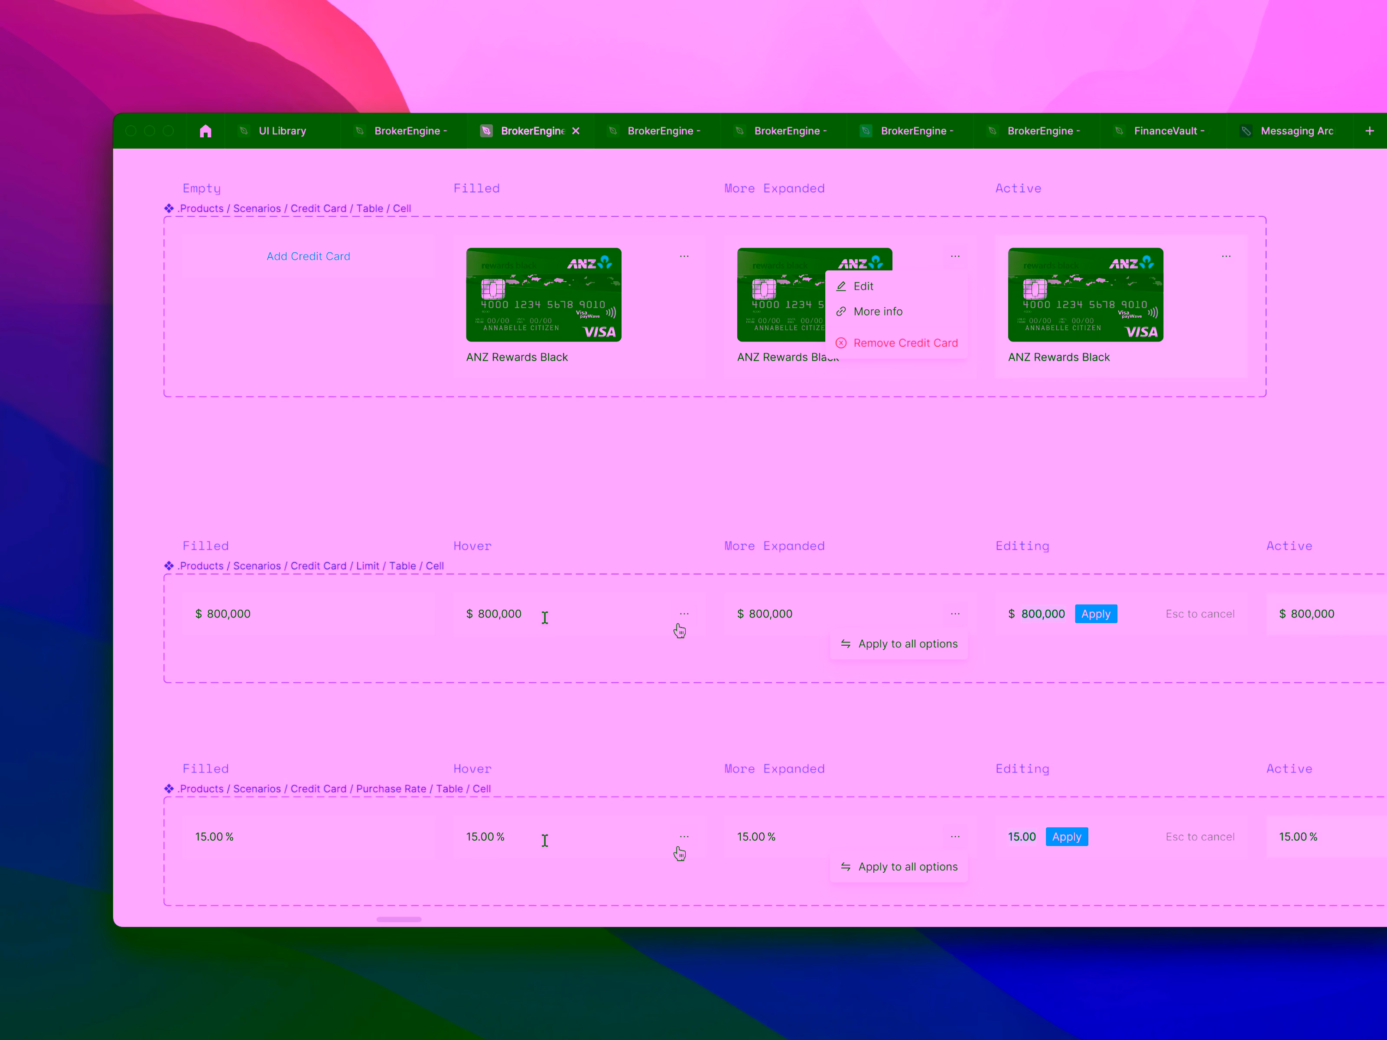The height and width of the screenshot is (1040, 1387).
Task: Click the Add Credit Card link
Action: pyautogui.click(x=308, y=256)
